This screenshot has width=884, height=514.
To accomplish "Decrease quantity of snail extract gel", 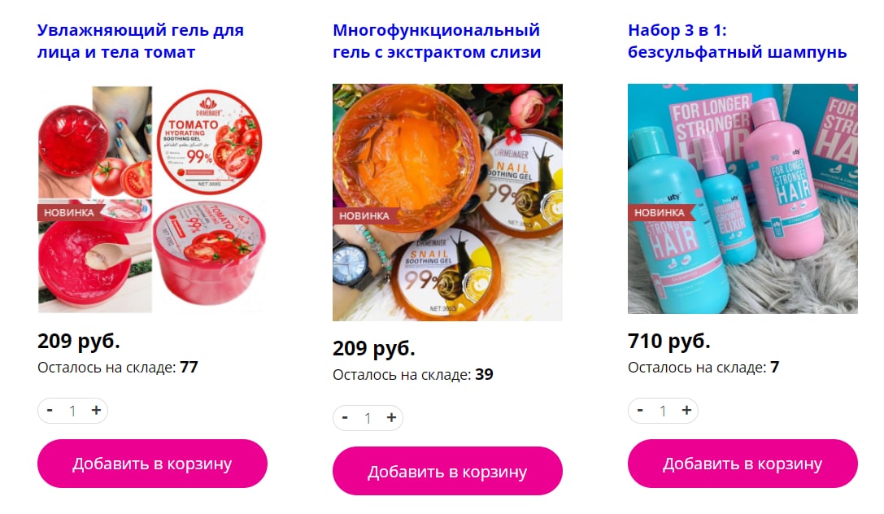I will point(345,418).
